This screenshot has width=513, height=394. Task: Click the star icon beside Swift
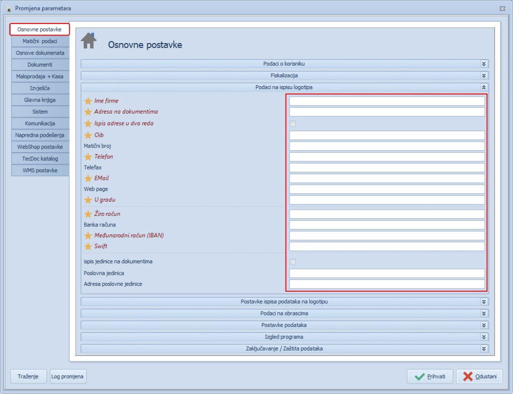88,246
